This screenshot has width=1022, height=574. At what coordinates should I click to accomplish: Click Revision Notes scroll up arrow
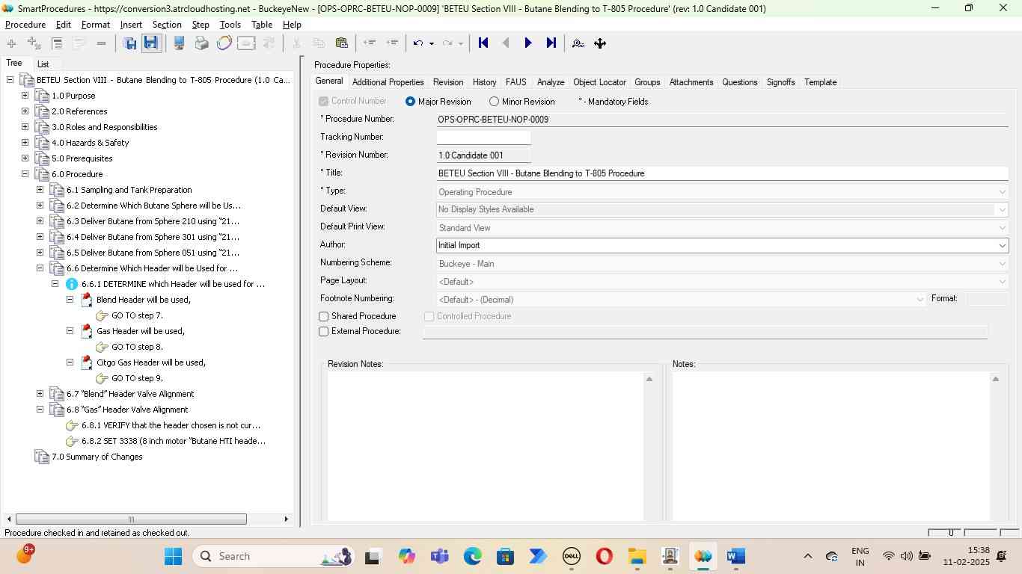pos(649,379)
